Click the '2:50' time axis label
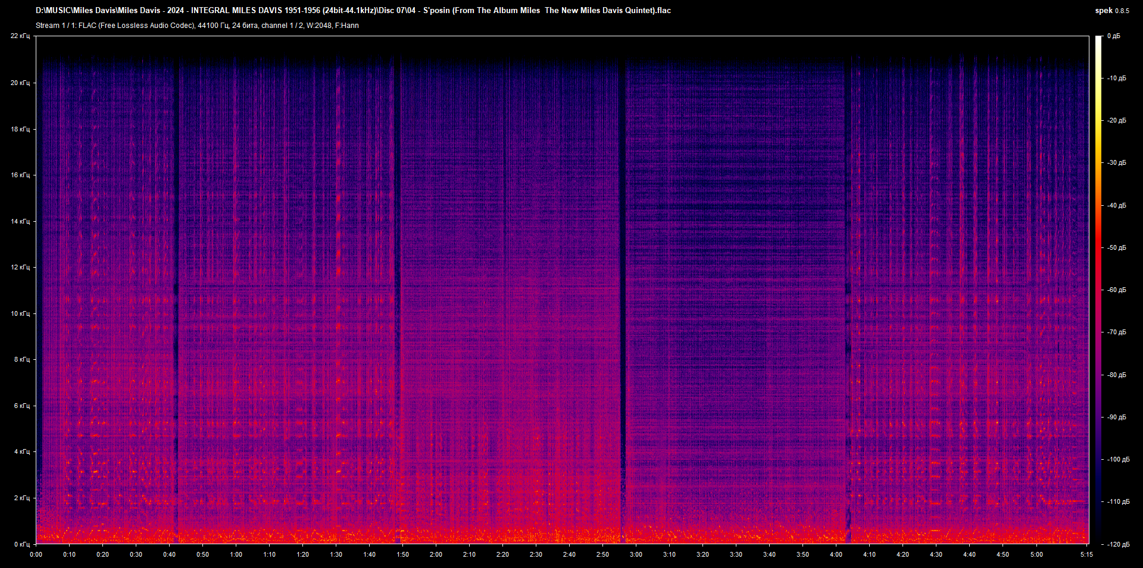Screen dimensions: 1143x568 pos(603,554)
